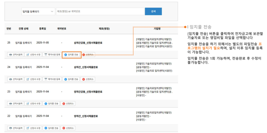Screen dimensions: 267x133
Task: Click the blue 검색 search button
Action: 153,11
